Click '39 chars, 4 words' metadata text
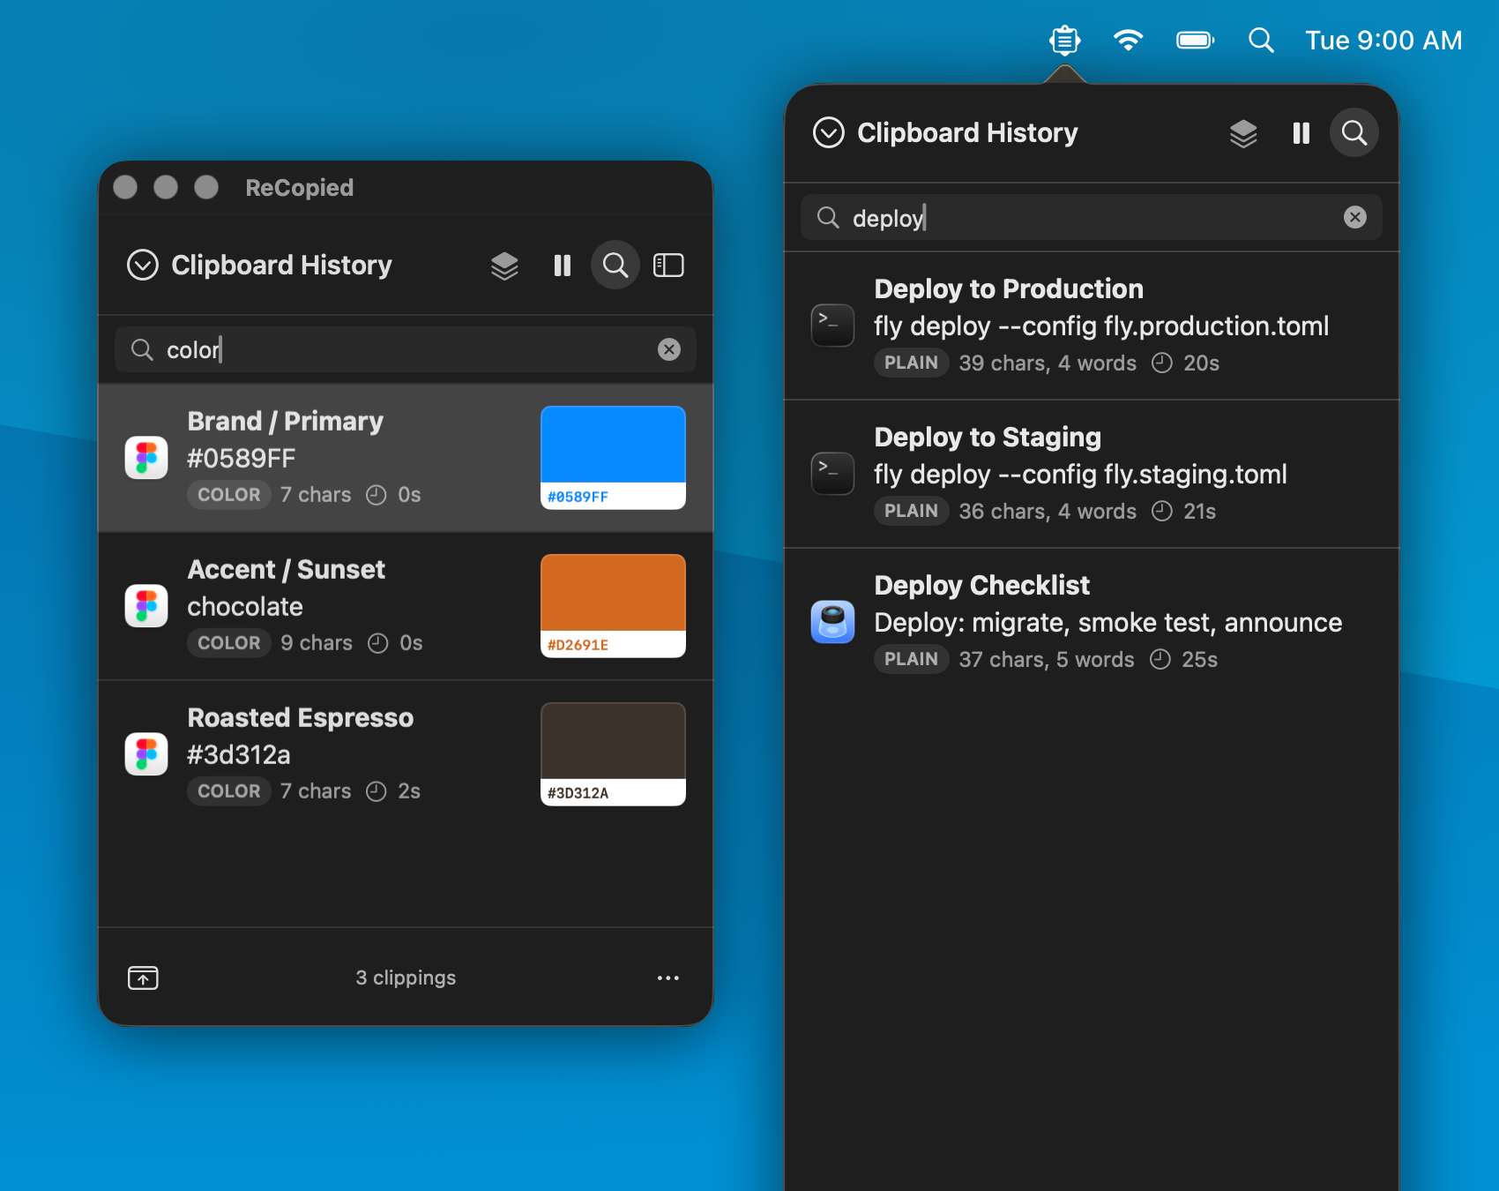 click(x=1048, y=363)
